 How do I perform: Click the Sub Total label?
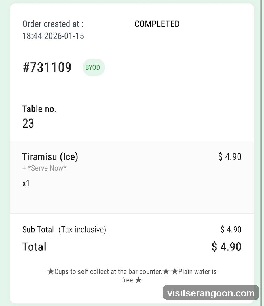[x=38, y=229]
